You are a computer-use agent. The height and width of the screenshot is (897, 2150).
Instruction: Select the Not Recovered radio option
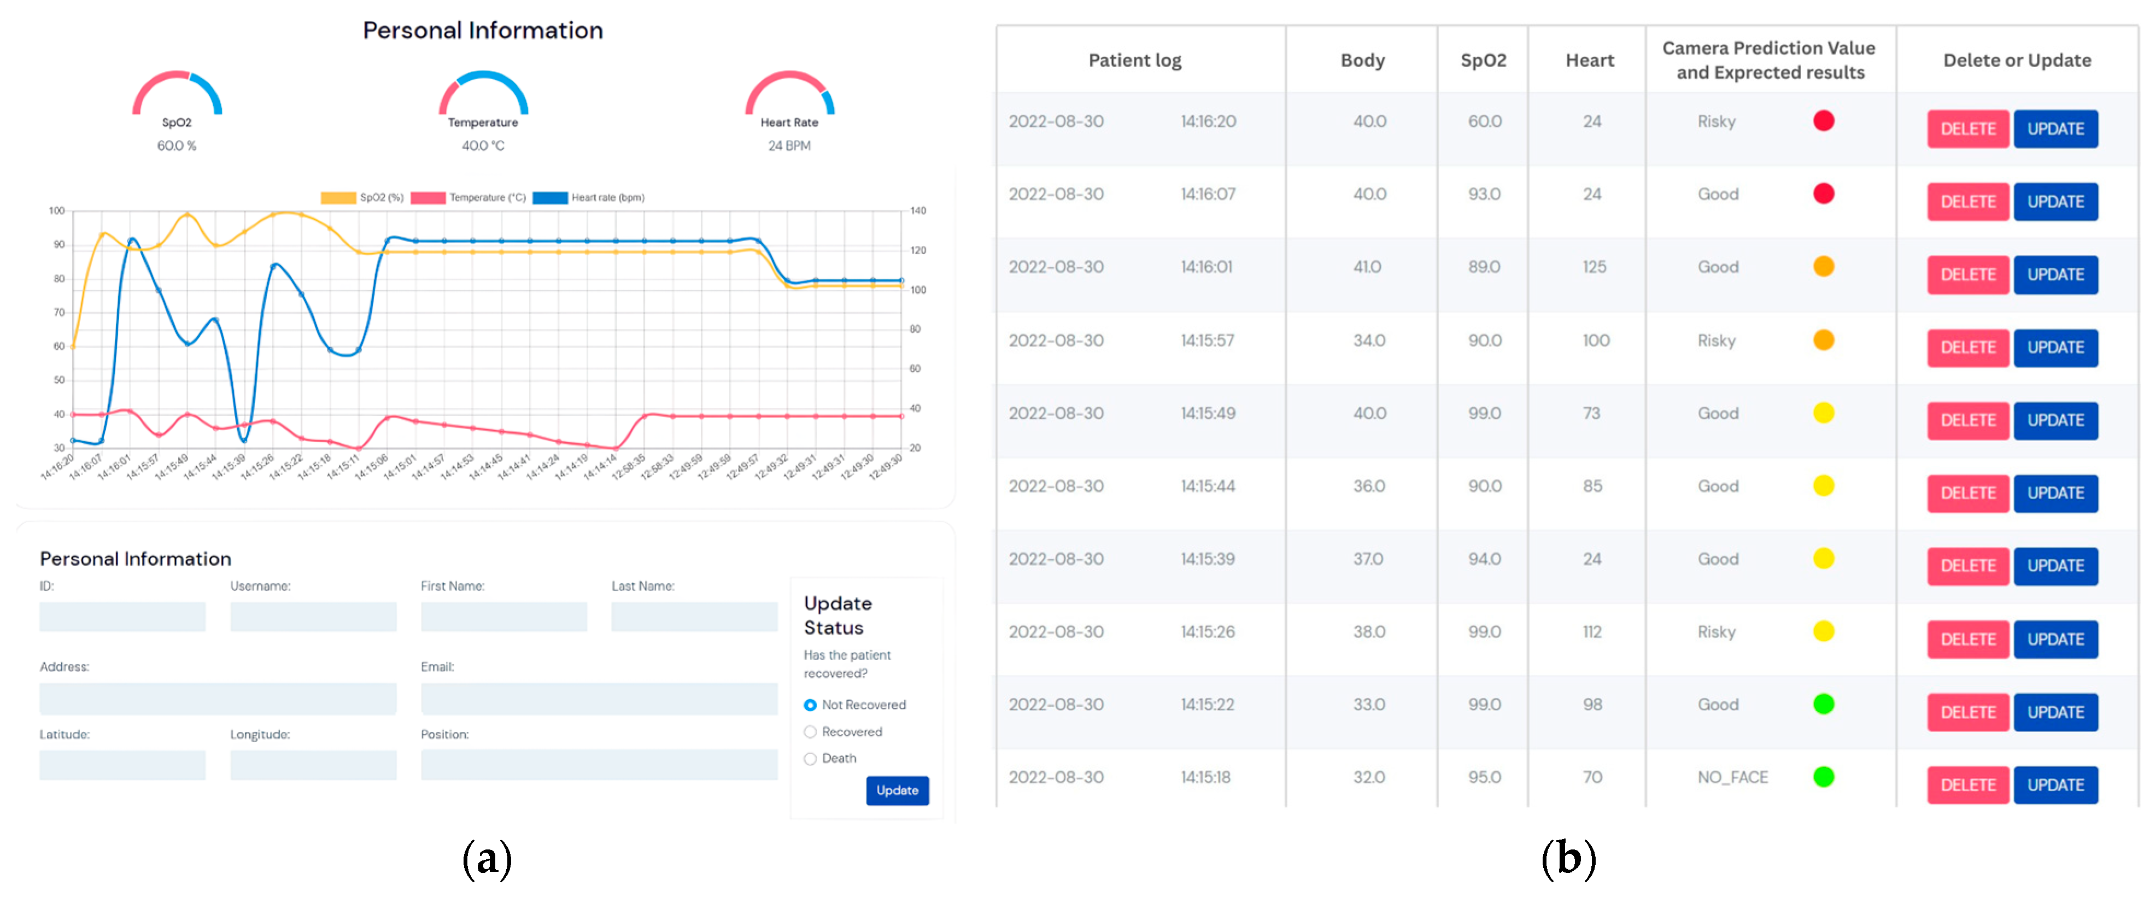[x=810, y=705]
